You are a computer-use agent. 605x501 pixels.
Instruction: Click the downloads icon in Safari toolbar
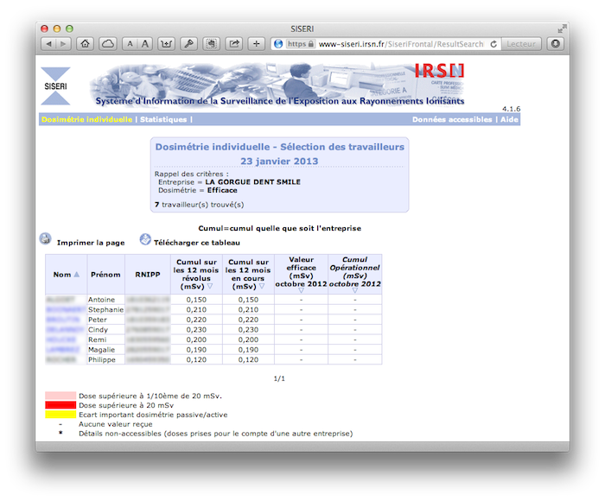555,43
